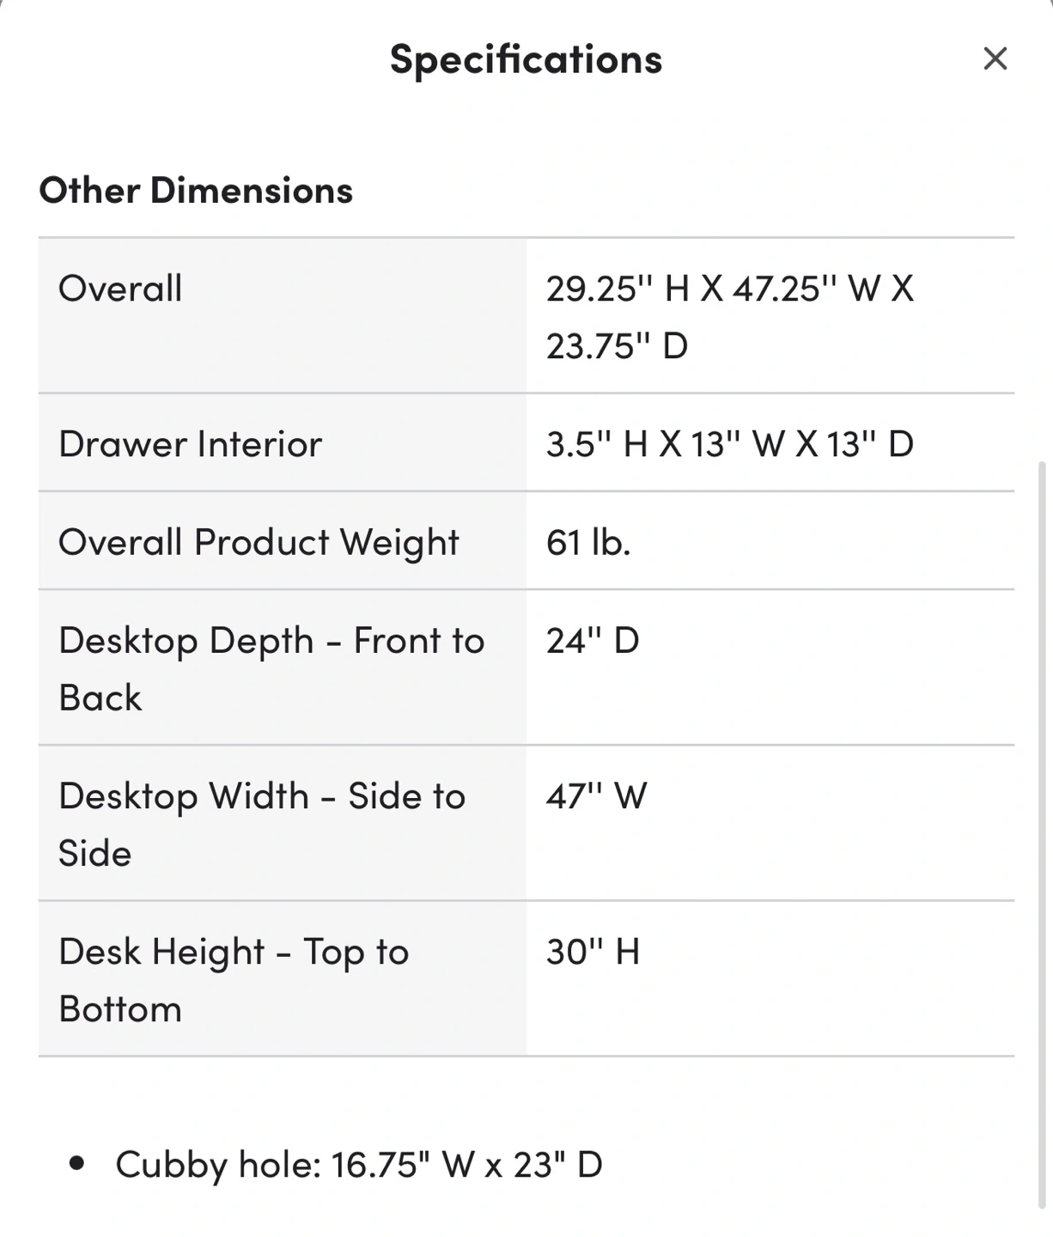Select the Overall Product Weight label
The height and width of the screenshot is (1237, 1053).
259,542
